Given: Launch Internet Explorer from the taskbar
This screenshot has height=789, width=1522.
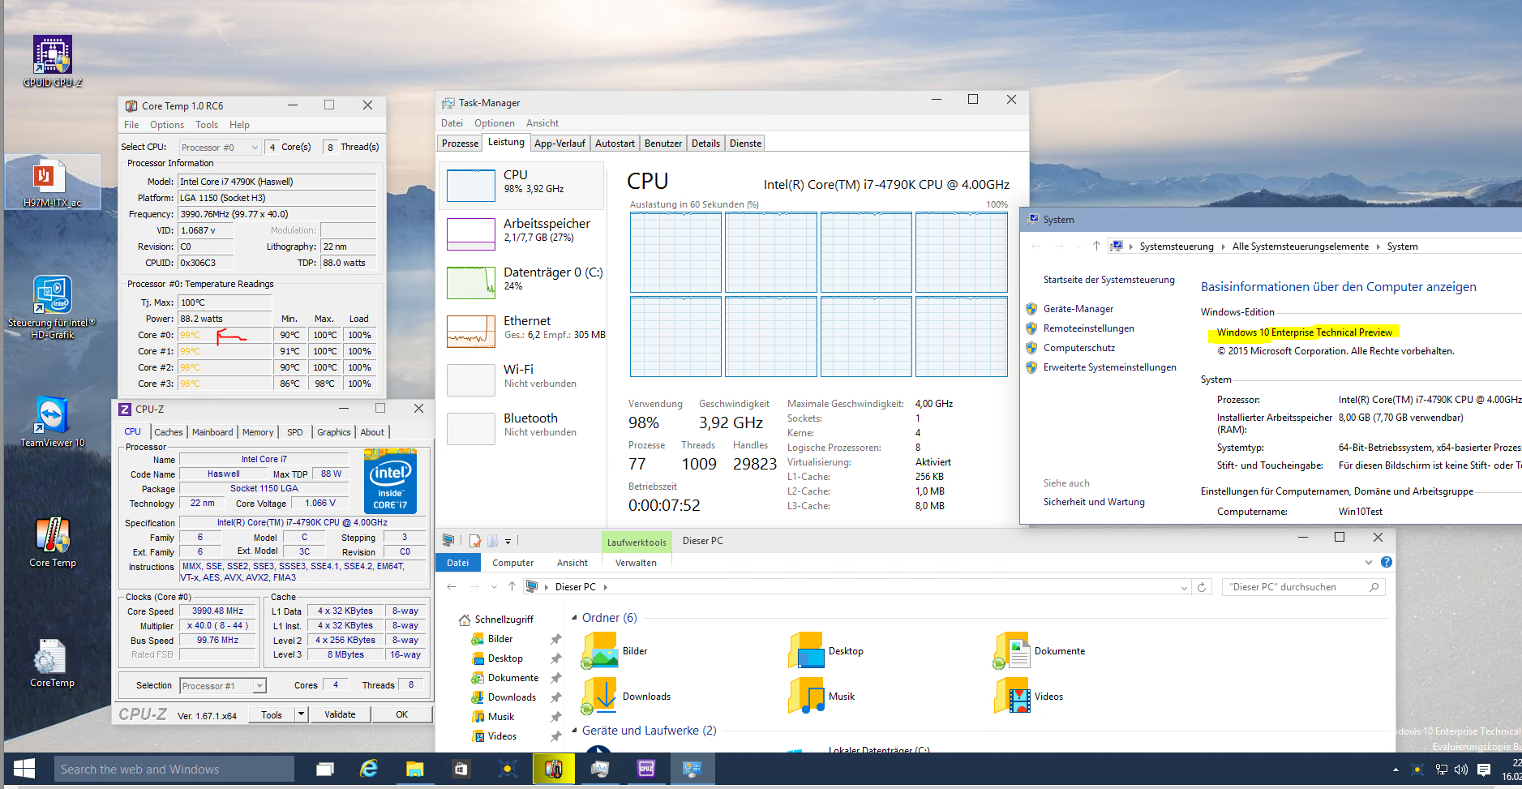Looking at the screenshot, I should [369, 769].
